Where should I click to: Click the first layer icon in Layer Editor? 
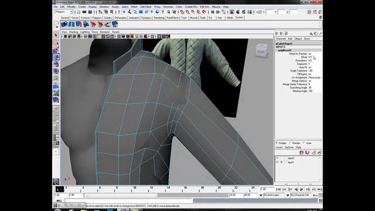pyautogui.click(x=302, y=152)
